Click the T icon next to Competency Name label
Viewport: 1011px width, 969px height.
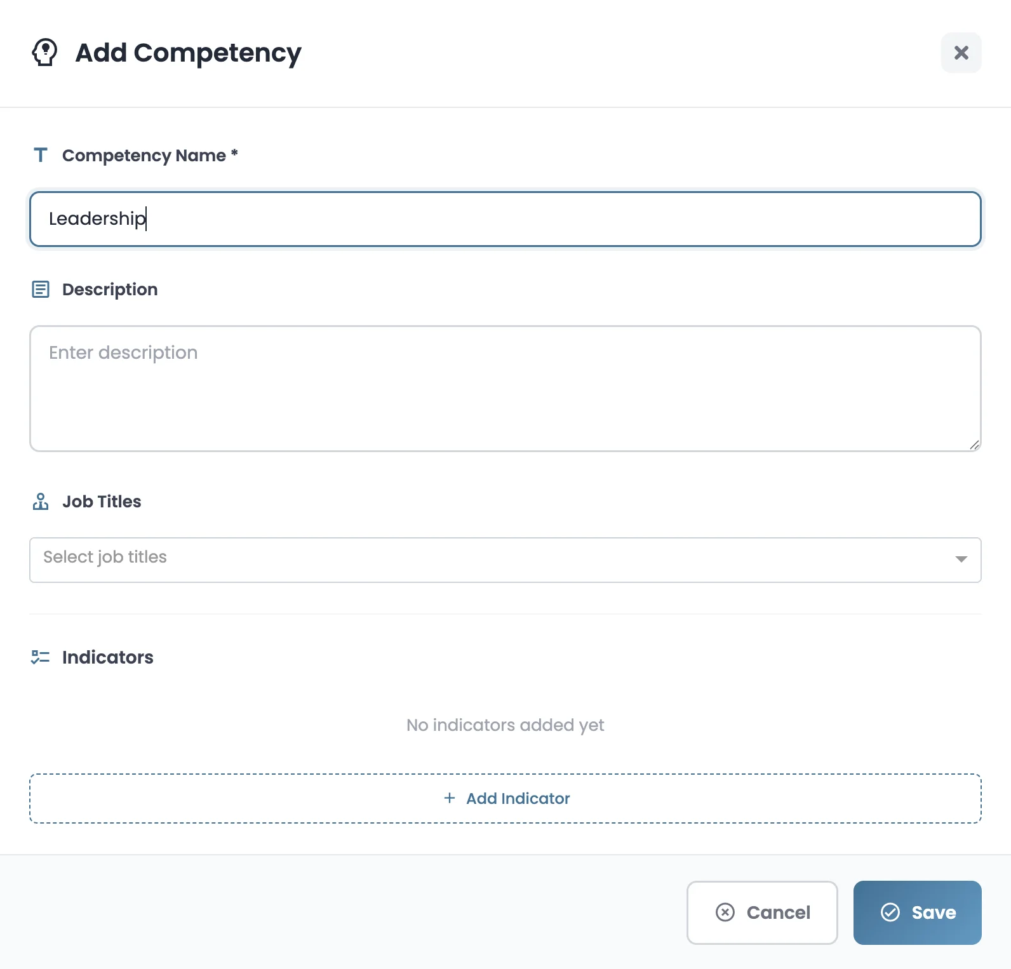tap(40, 154)
